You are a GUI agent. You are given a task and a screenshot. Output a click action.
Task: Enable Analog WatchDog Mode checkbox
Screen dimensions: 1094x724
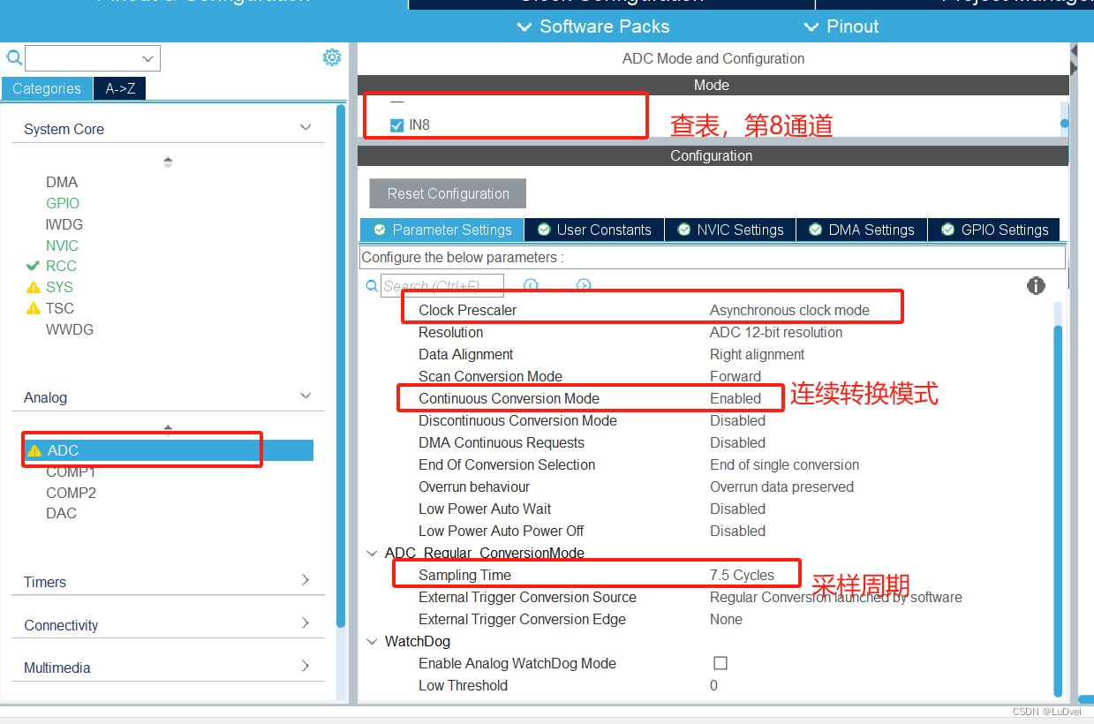(x=721, y=663)
